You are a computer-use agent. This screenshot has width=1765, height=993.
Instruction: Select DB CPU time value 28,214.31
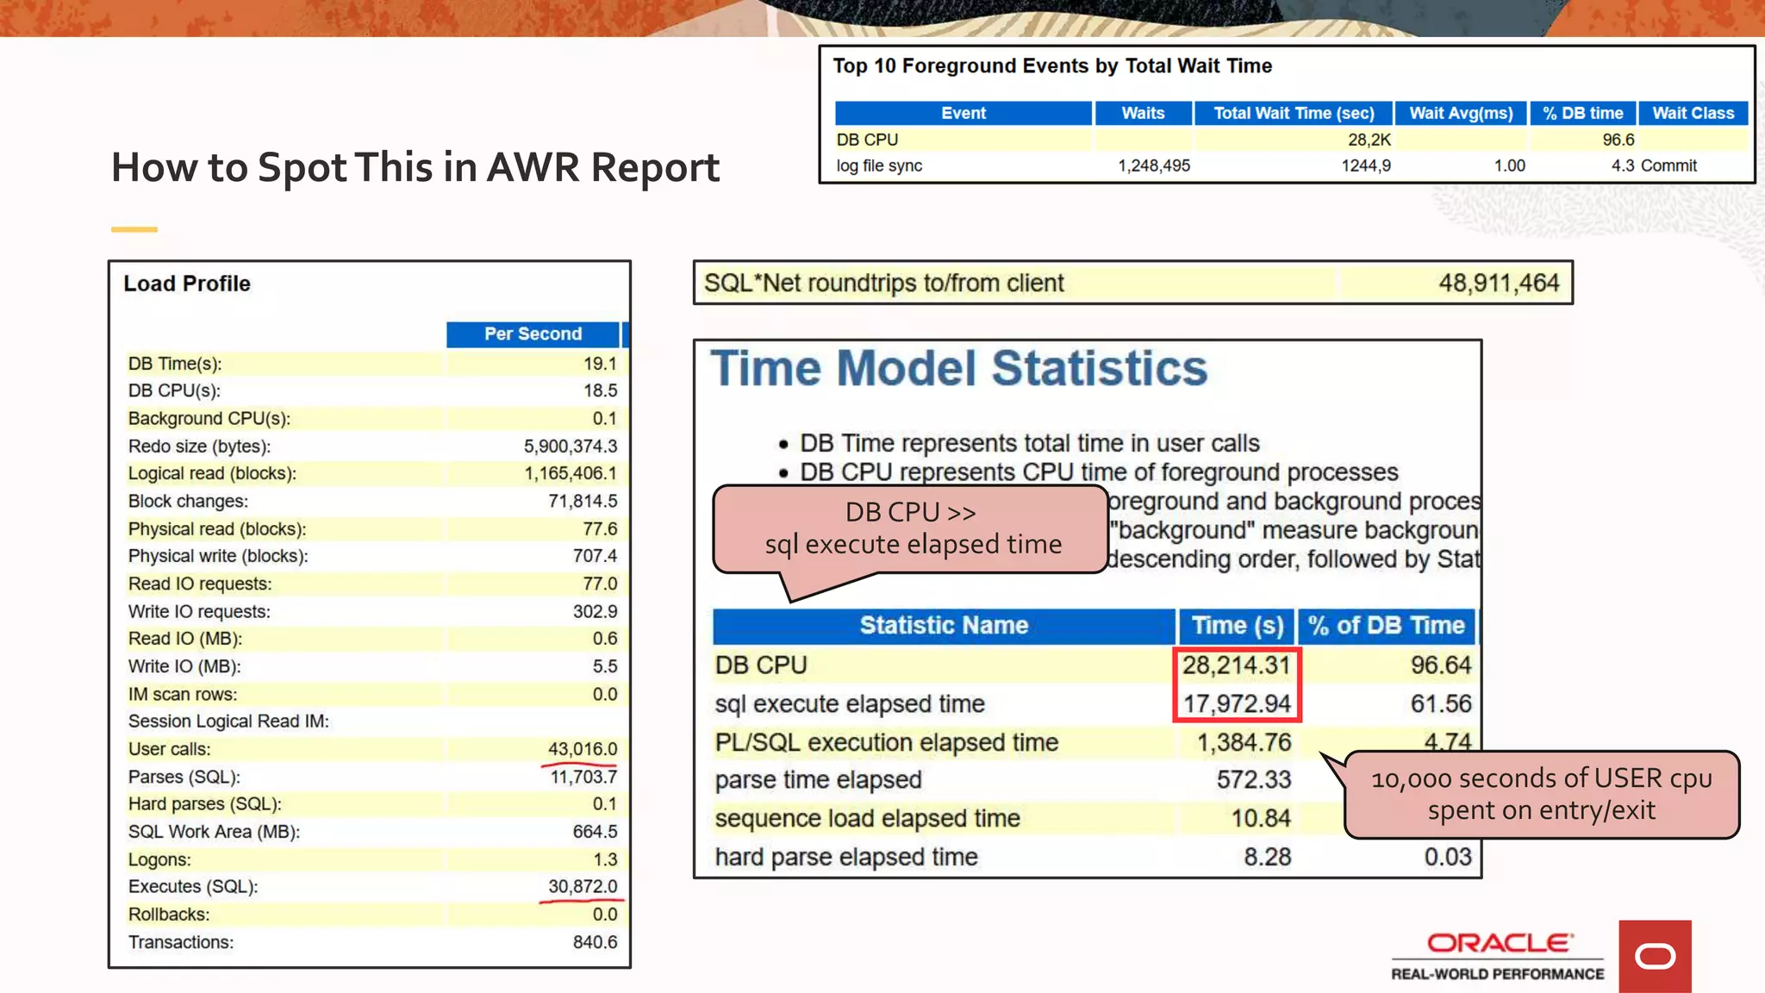[x=1237, y=665]
